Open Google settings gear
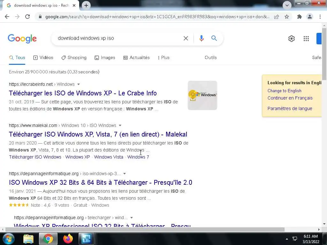327x245 pixels. tap(291, 39)
